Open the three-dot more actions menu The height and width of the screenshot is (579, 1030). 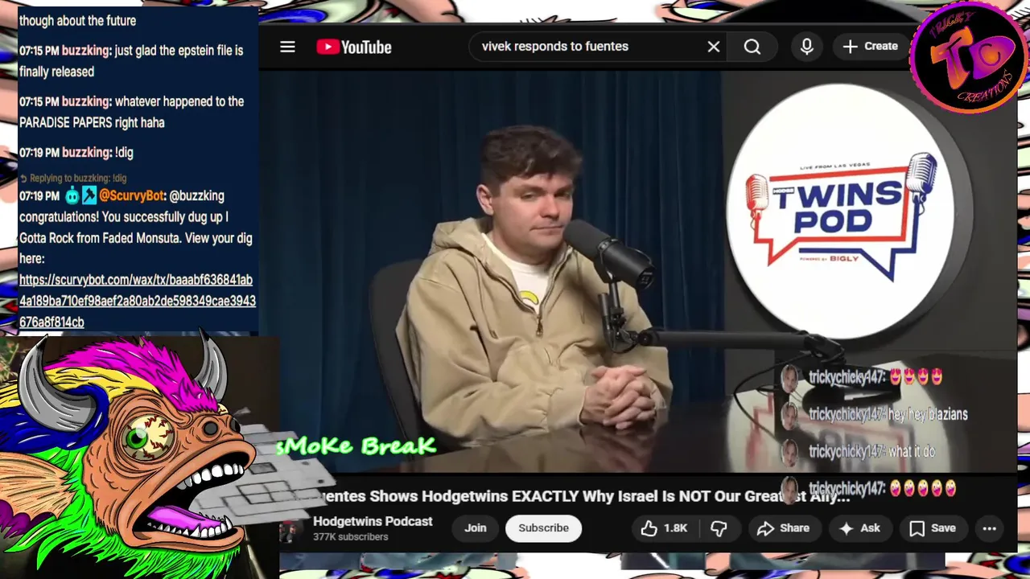click(990, 528)
